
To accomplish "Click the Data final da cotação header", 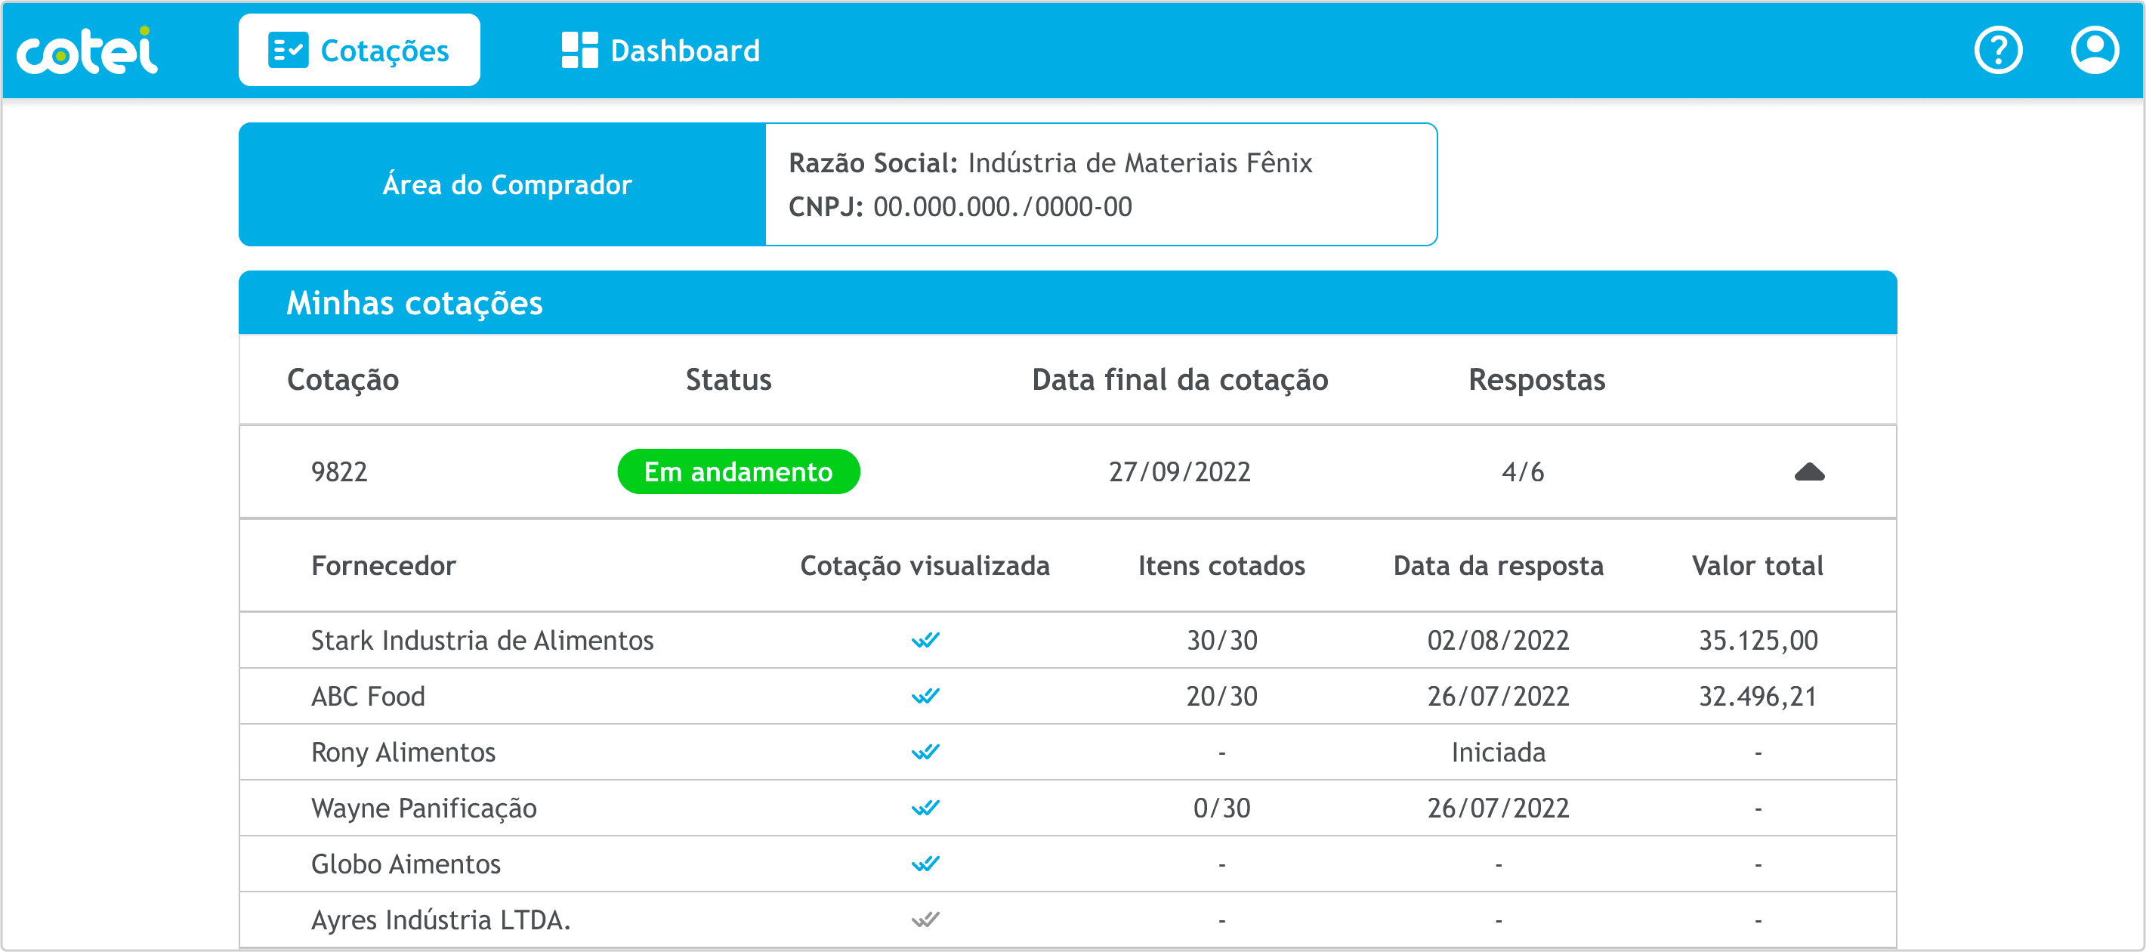I will (1179, 380).
